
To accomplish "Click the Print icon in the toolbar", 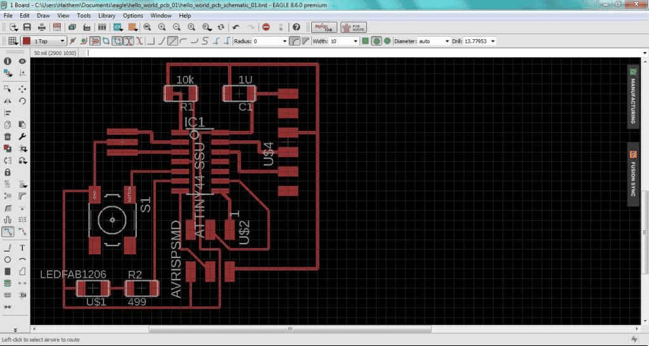I will click(x=41, y=27).
